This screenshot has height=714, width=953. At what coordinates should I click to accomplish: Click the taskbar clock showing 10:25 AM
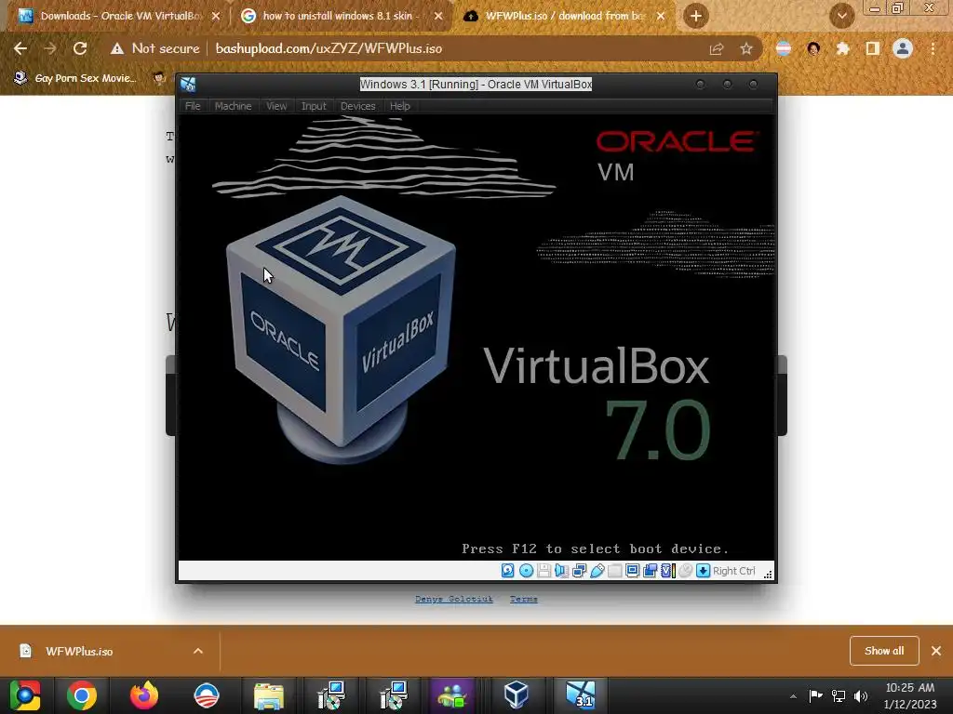click(910, 695)
